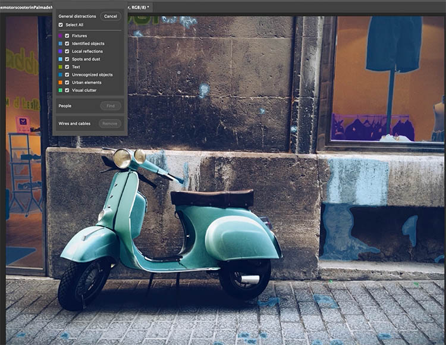Toggle the Text distraction checkbox
The width and height of the screenshot is (446, 345).
pos(67,67)
